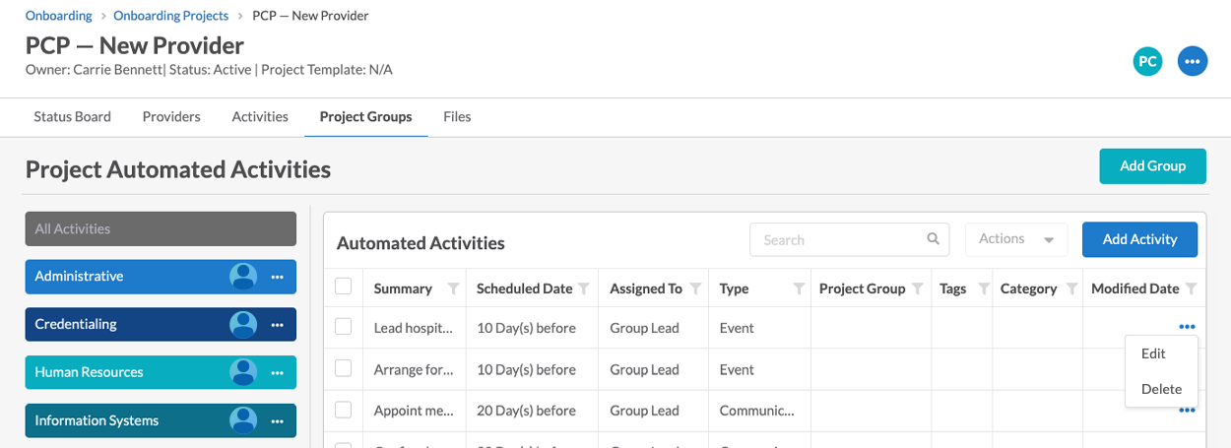Filter the Modified Date column

point(1192,288)
